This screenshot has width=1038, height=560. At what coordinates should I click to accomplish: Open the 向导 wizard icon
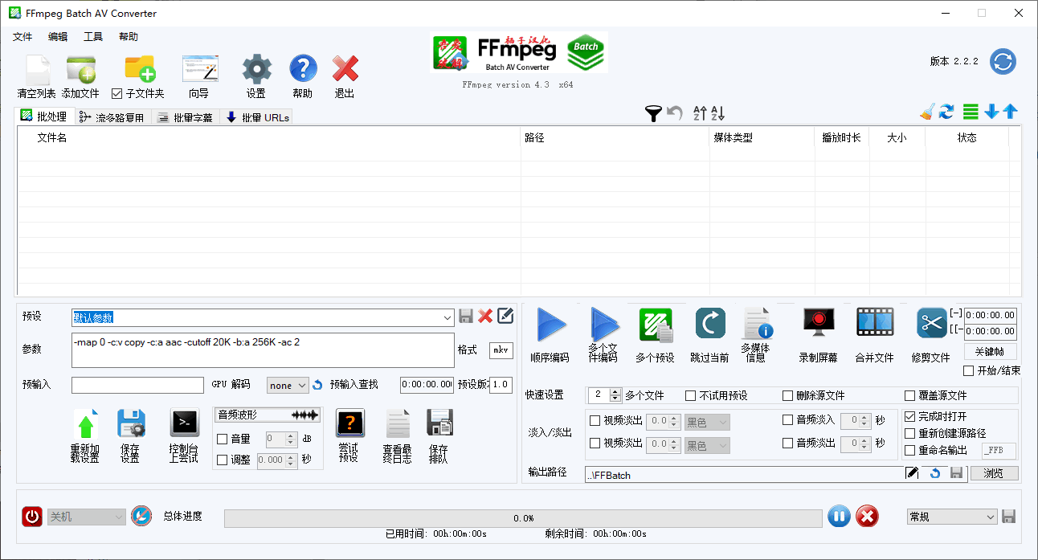[x=199, y=70]
